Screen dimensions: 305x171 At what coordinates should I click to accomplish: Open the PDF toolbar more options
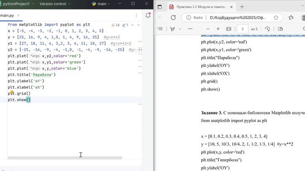point(190,29)
